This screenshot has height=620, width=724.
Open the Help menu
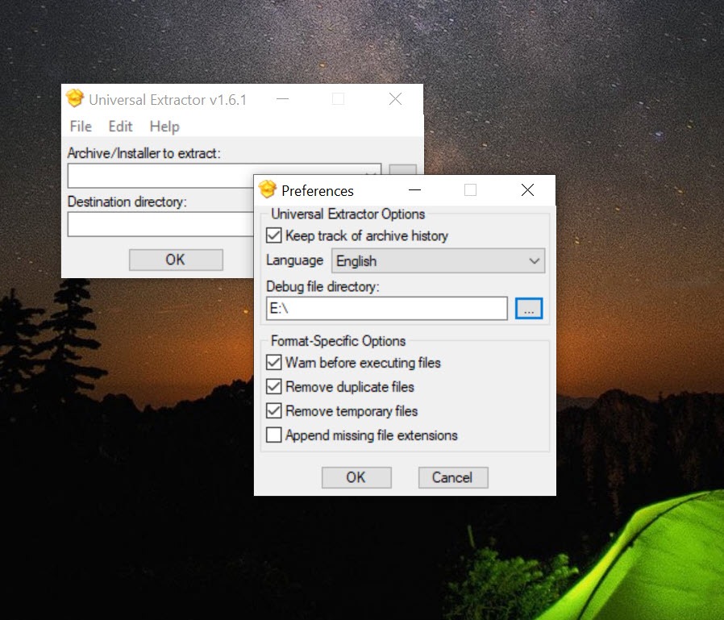[164, 127]
